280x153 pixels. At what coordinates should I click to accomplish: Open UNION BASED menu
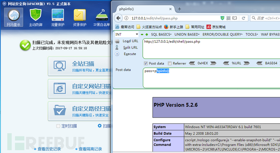[x=187, y=34]
